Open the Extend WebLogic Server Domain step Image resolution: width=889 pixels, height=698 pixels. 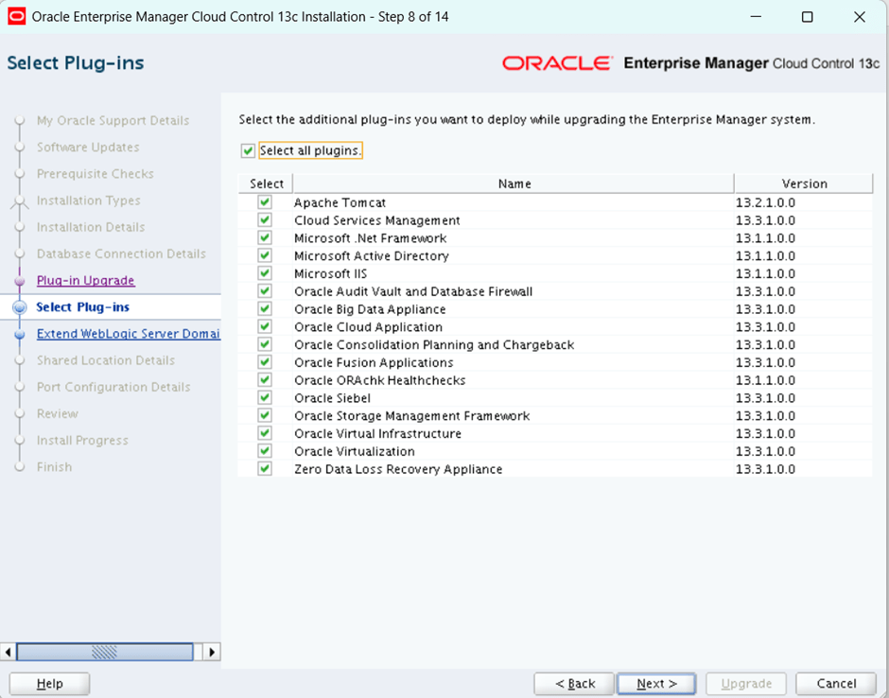point(128,334)
